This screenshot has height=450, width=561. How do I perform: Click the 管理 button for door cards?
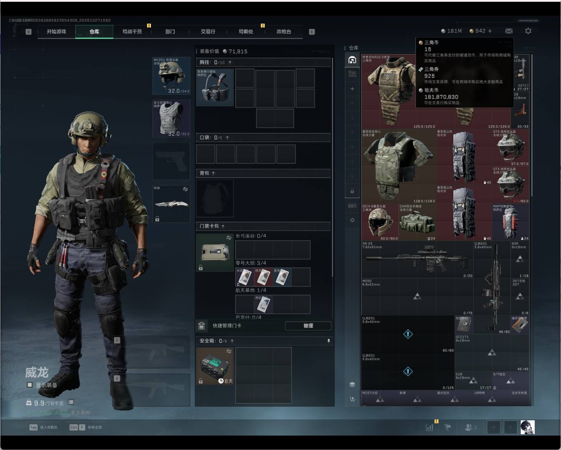tap(308, 326)
